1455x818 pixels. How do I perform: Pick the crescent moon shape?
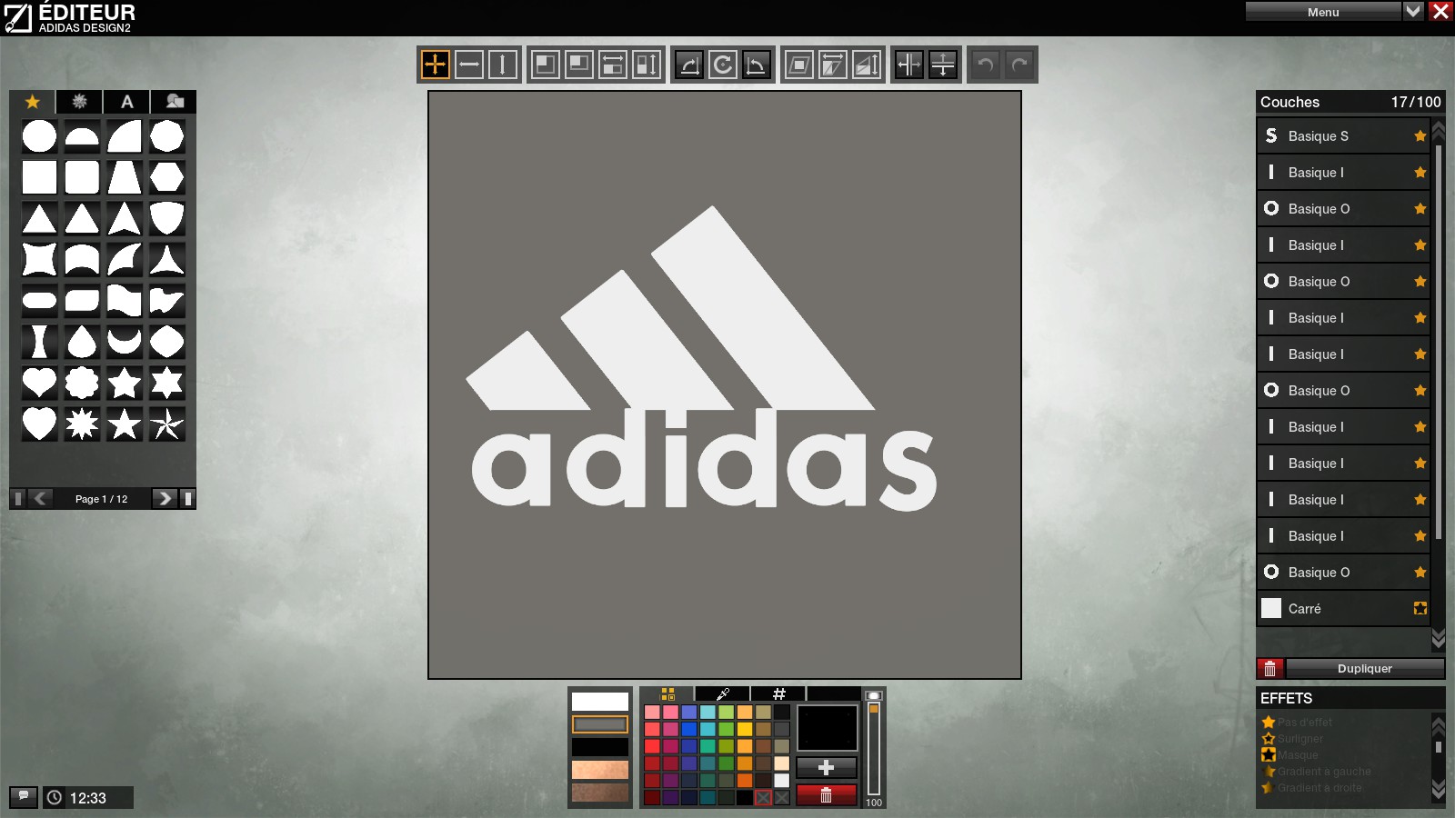[125, 342]
